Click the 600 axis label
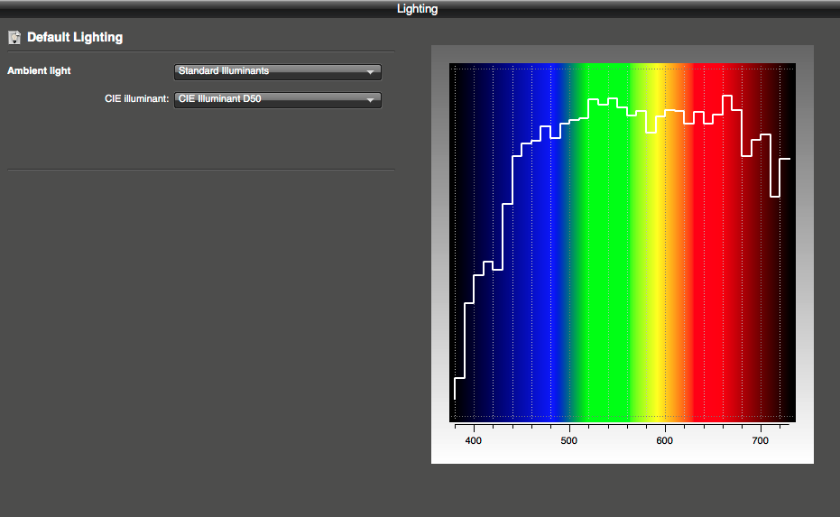 [x=664, y=440]
